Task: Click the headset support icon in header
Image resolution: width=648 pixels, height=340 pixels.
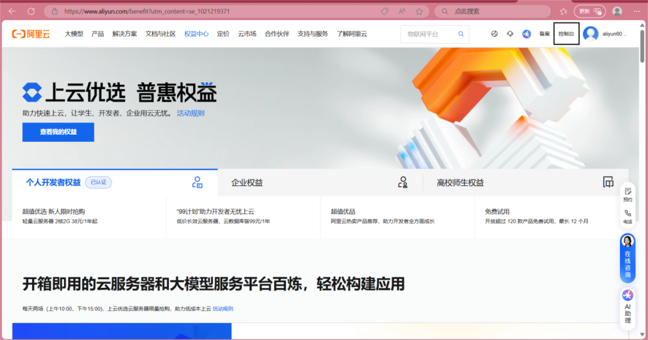Action: [510, 34]
